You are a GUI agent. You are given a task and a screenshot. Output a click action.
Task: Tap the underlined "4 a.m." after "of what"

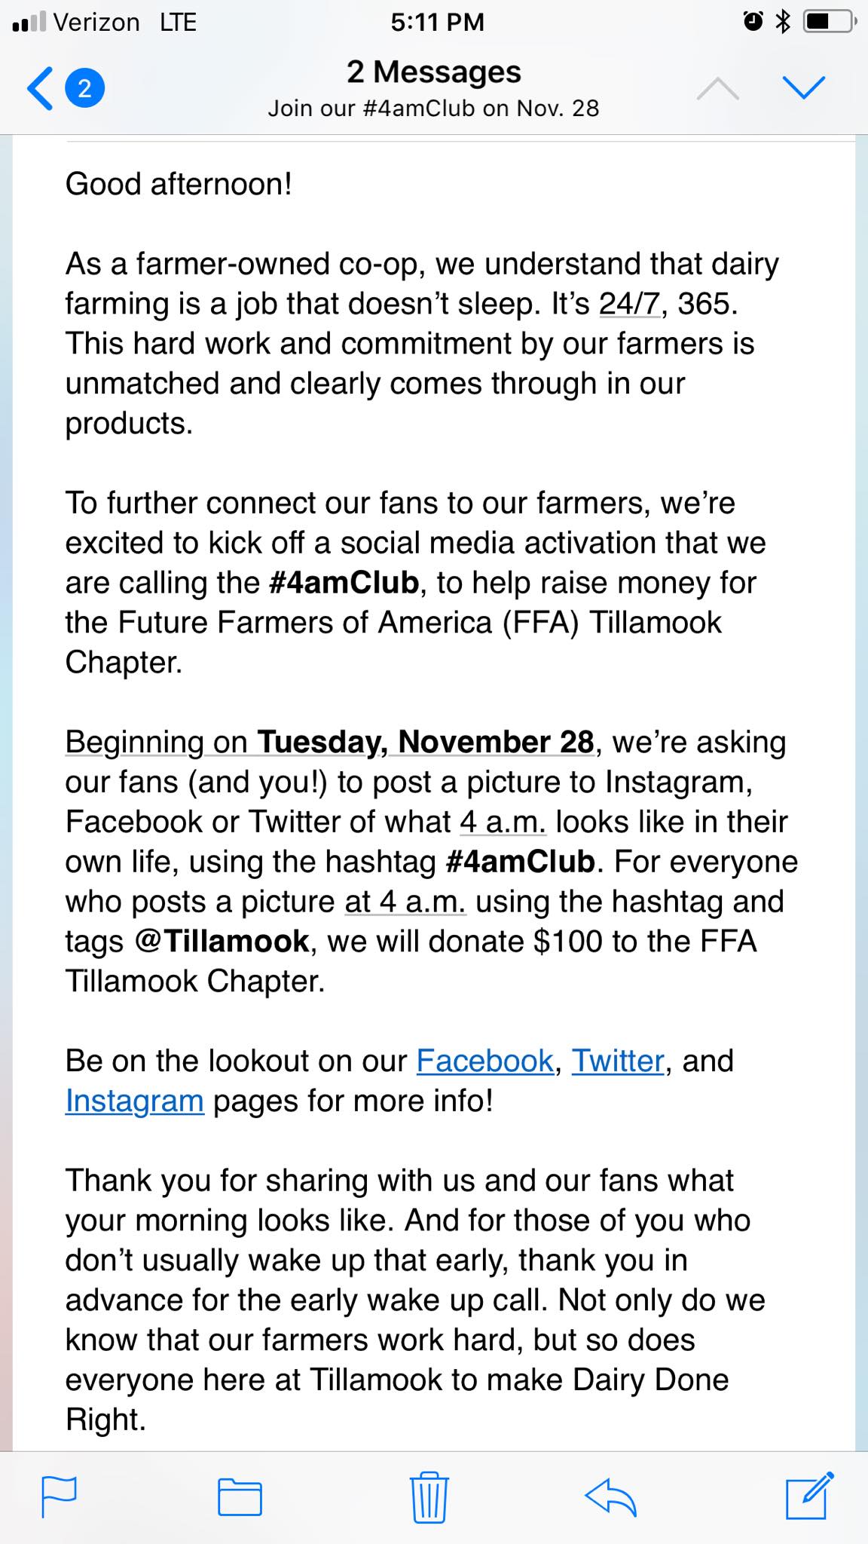503,822
